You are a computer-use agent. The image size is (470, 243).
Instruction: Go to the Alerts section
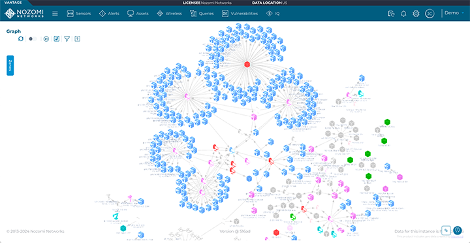click(x=109, y=14)
